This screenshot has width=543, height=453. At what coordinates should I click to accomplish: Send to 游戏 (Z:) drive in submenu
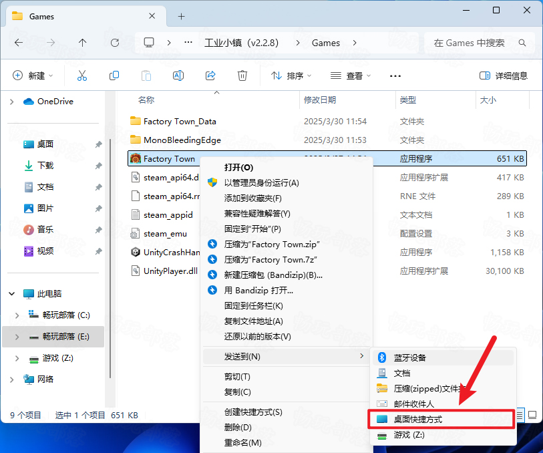tap(443, 435)
